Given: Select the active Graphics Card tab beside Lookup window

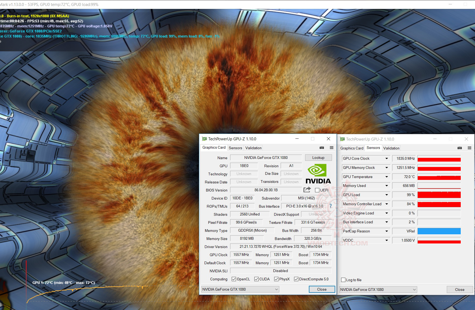Looking at the screenshot, I should click(214, 147).
